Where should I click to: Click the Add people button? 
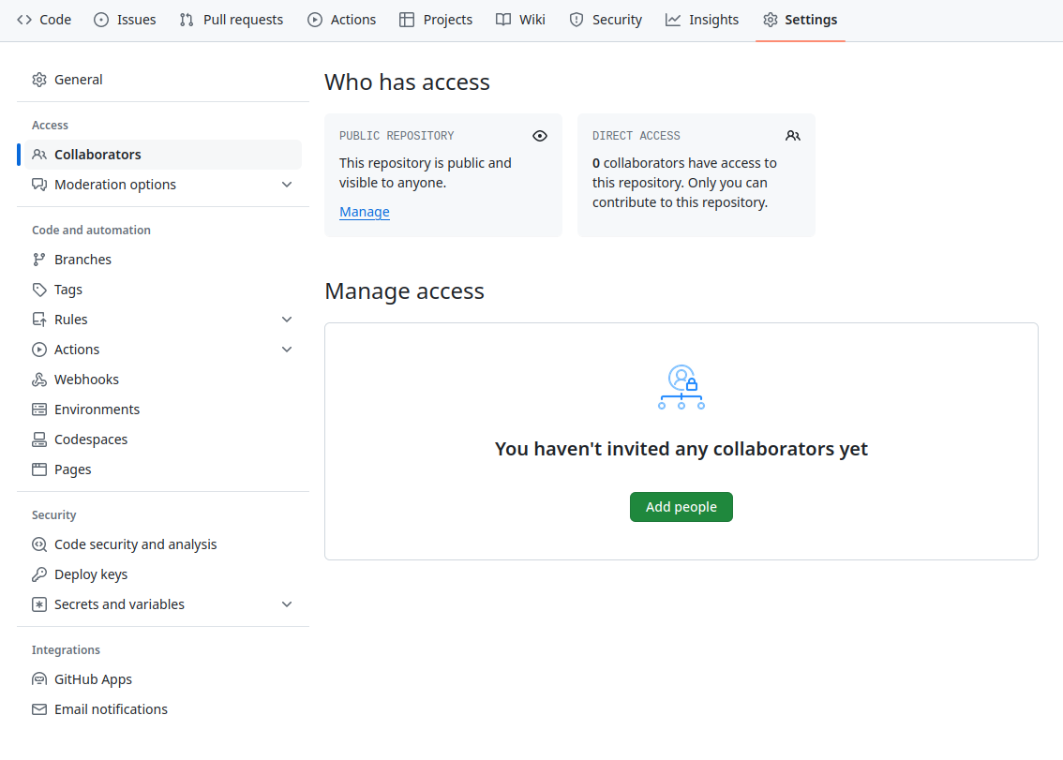pos(681,506)
